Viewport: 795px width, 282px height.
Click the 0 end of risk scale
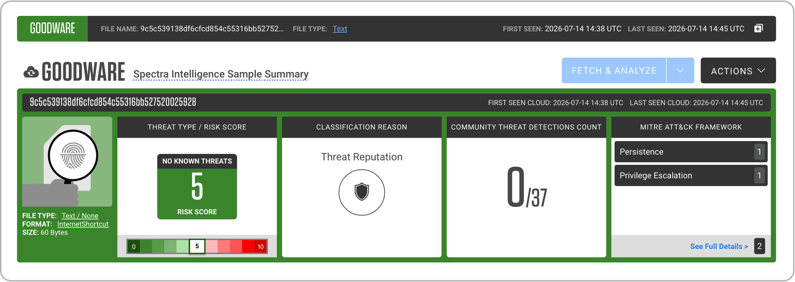pyautogui.click(x=134, y=246)
